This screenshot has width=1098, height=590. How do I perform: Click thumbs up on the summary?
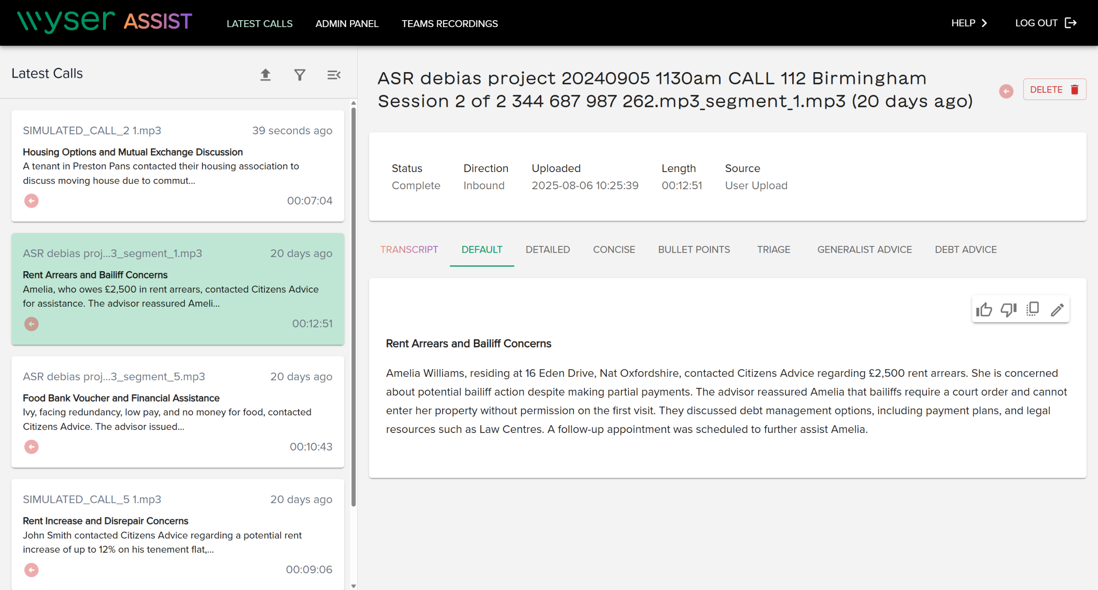[x=984, y=309]
